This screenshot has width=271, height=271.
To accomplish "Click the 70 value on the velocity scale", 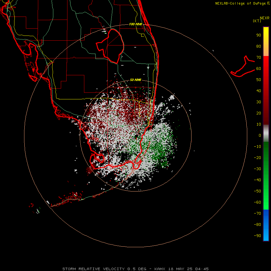I will [259, 58].
